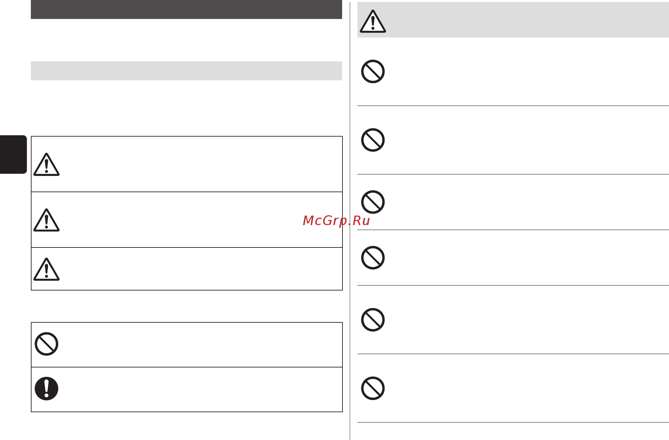Click the second prohibition symbol in the right column
The image size is (669, 440).
pos(373,140)
